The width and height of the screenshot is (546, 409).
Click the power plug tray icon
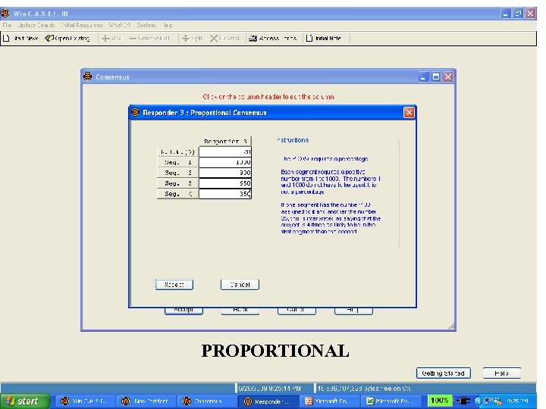[463, 401]
